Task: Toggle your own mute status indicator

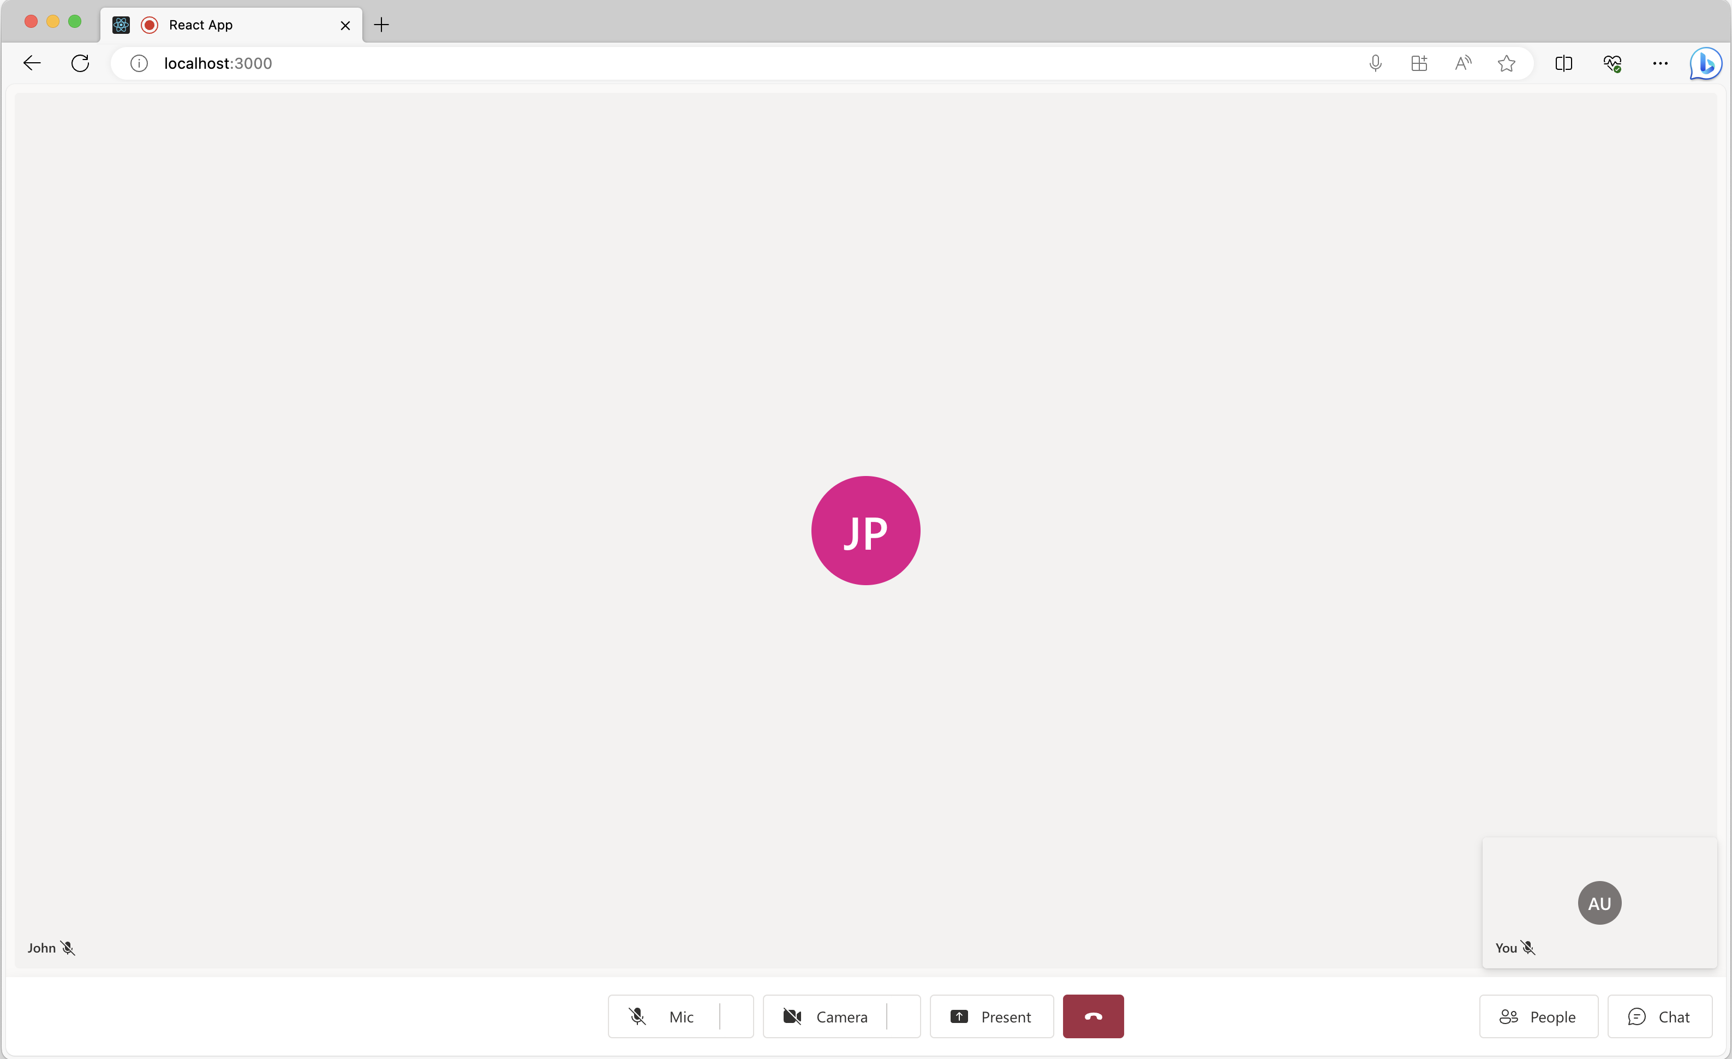Action: coord(1528,948)
